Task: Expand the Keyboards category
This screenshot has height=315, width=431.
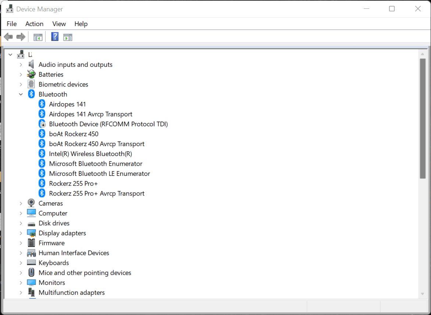Action: coord(21,262)
